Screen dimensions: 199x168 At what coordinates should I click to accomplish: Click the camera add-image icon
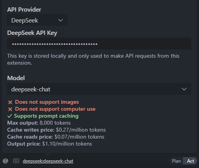[16, 161]
